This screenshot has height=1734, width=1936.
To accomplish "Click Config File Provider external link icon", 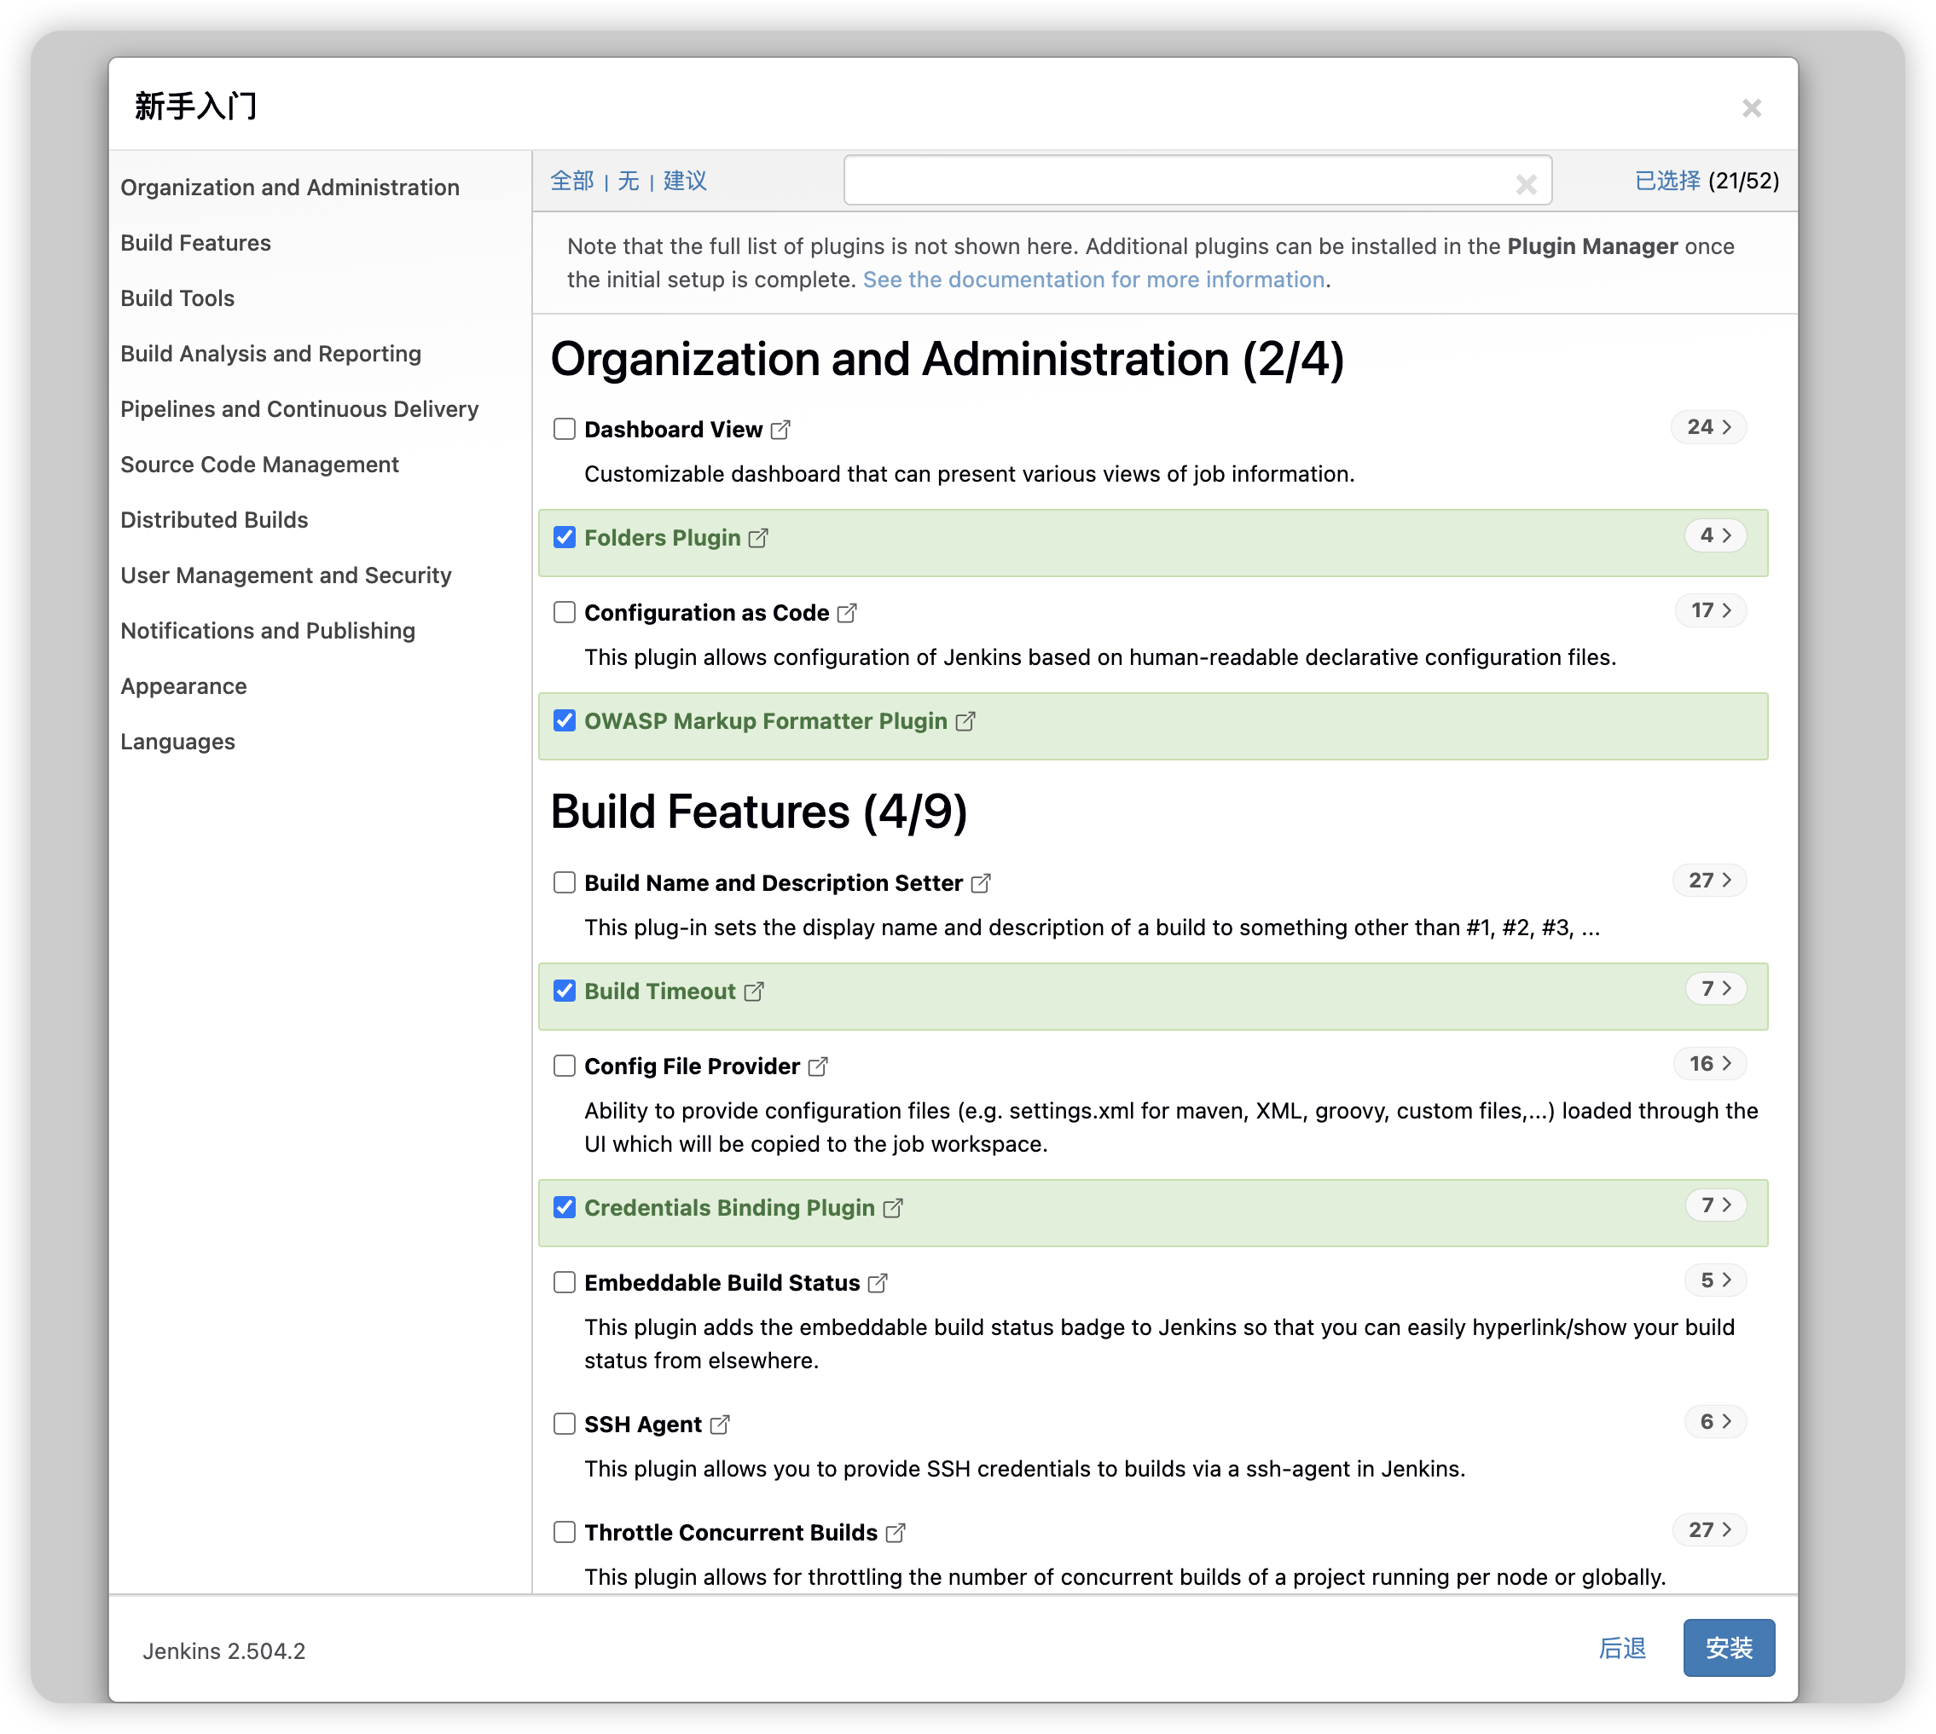I will tap(817, 1067).
